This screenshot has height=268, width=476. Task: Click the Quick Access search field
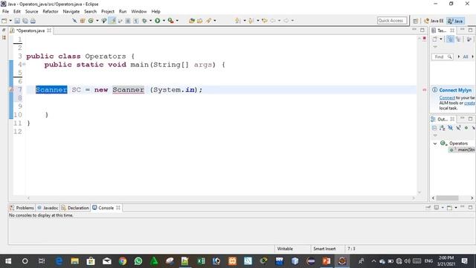(392, 21)
